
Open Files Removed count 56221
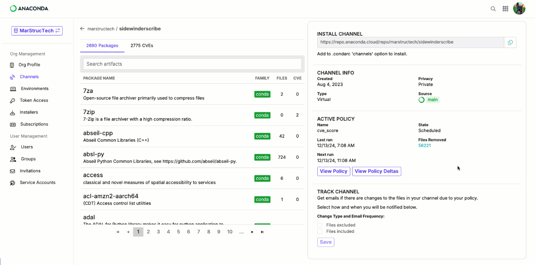[424, 145]
